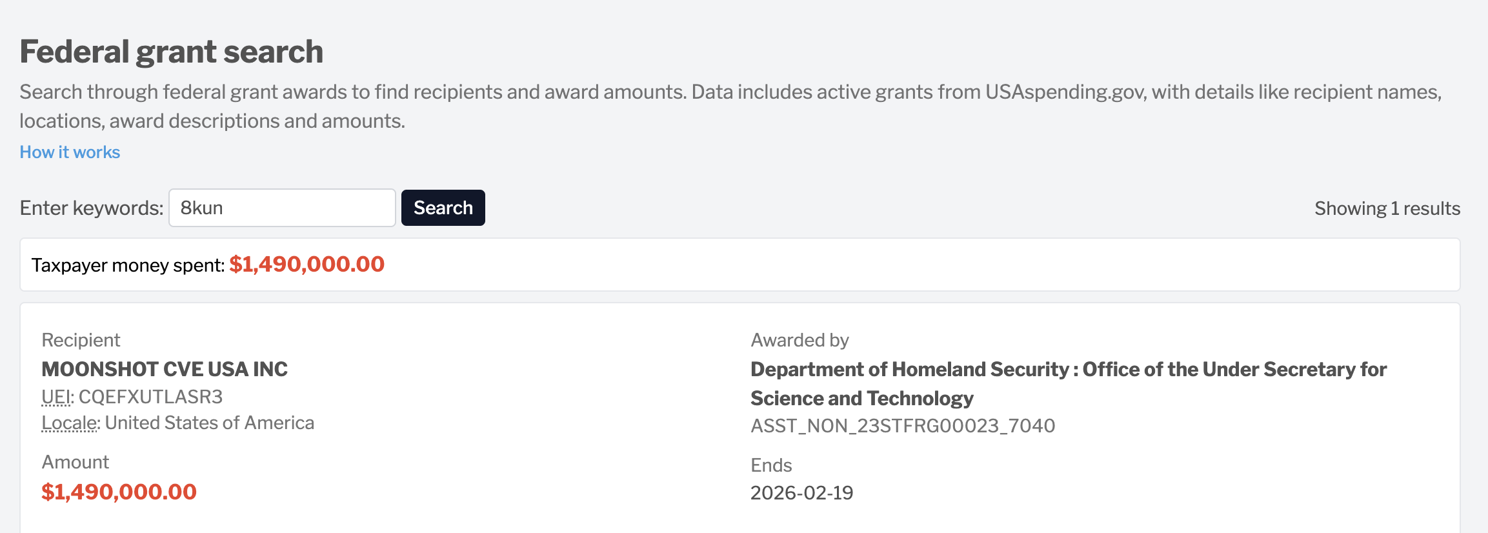
Task: Click the Awarded by section label
Action: (x=799, y=340)
